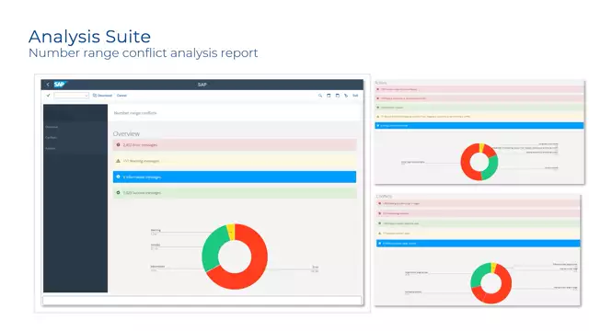Open the green success messages strip
This screenshot has height=331, width=589.
pos(235,193)
